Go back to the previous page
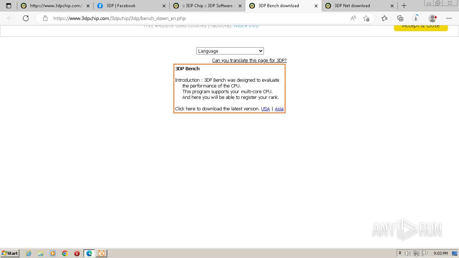The width and height of the screenshot is (459, 258). 10,18
